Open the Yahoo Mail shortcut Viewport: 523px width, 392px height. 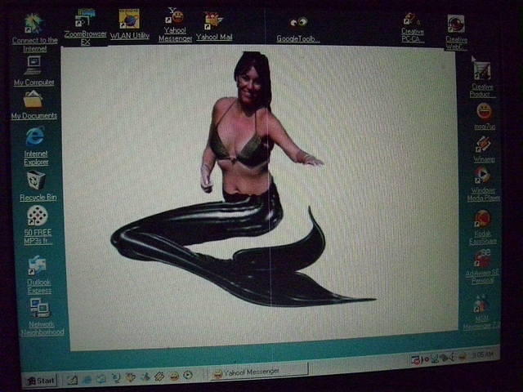[213, 20]
